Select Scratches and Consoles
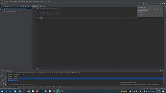Image resolution: width=166 pixels, height=93 pixels. click(10, 12)
